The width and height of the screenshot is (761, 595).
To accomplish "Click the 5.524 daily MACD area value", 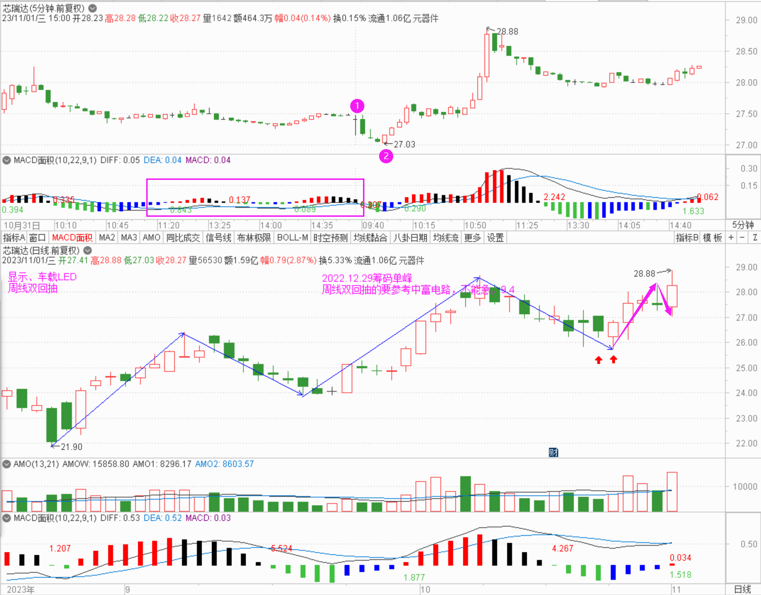I will [x=281, y=548].
